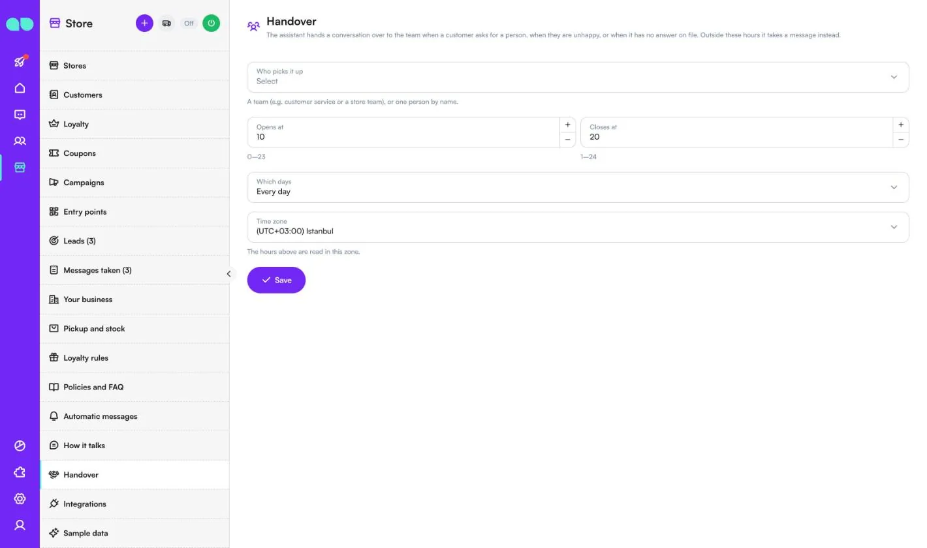
Task: Open the Time zone dropdown
Action: pos(578,227)
